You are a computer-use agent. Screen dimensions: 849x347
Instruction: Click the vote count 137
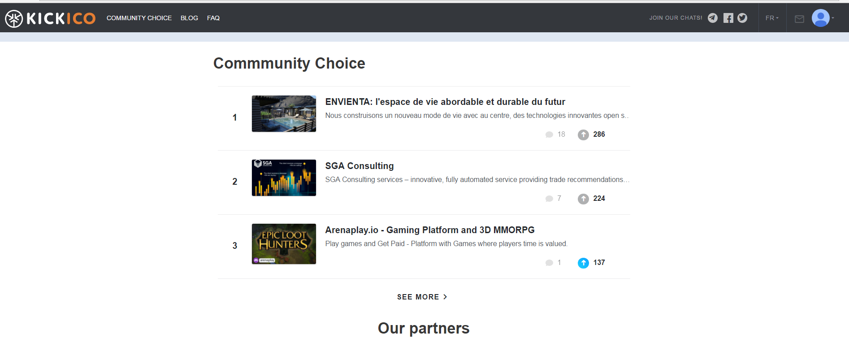point(599,263)
